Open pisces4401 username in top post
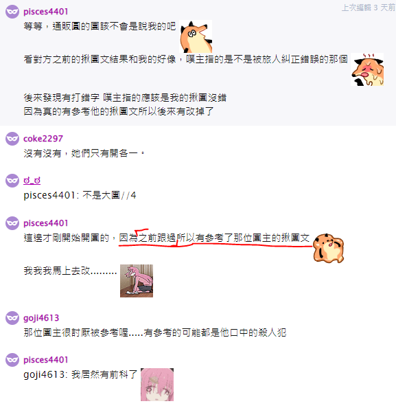The width and height of the screenshot is (396, 408). coord(46,12)
